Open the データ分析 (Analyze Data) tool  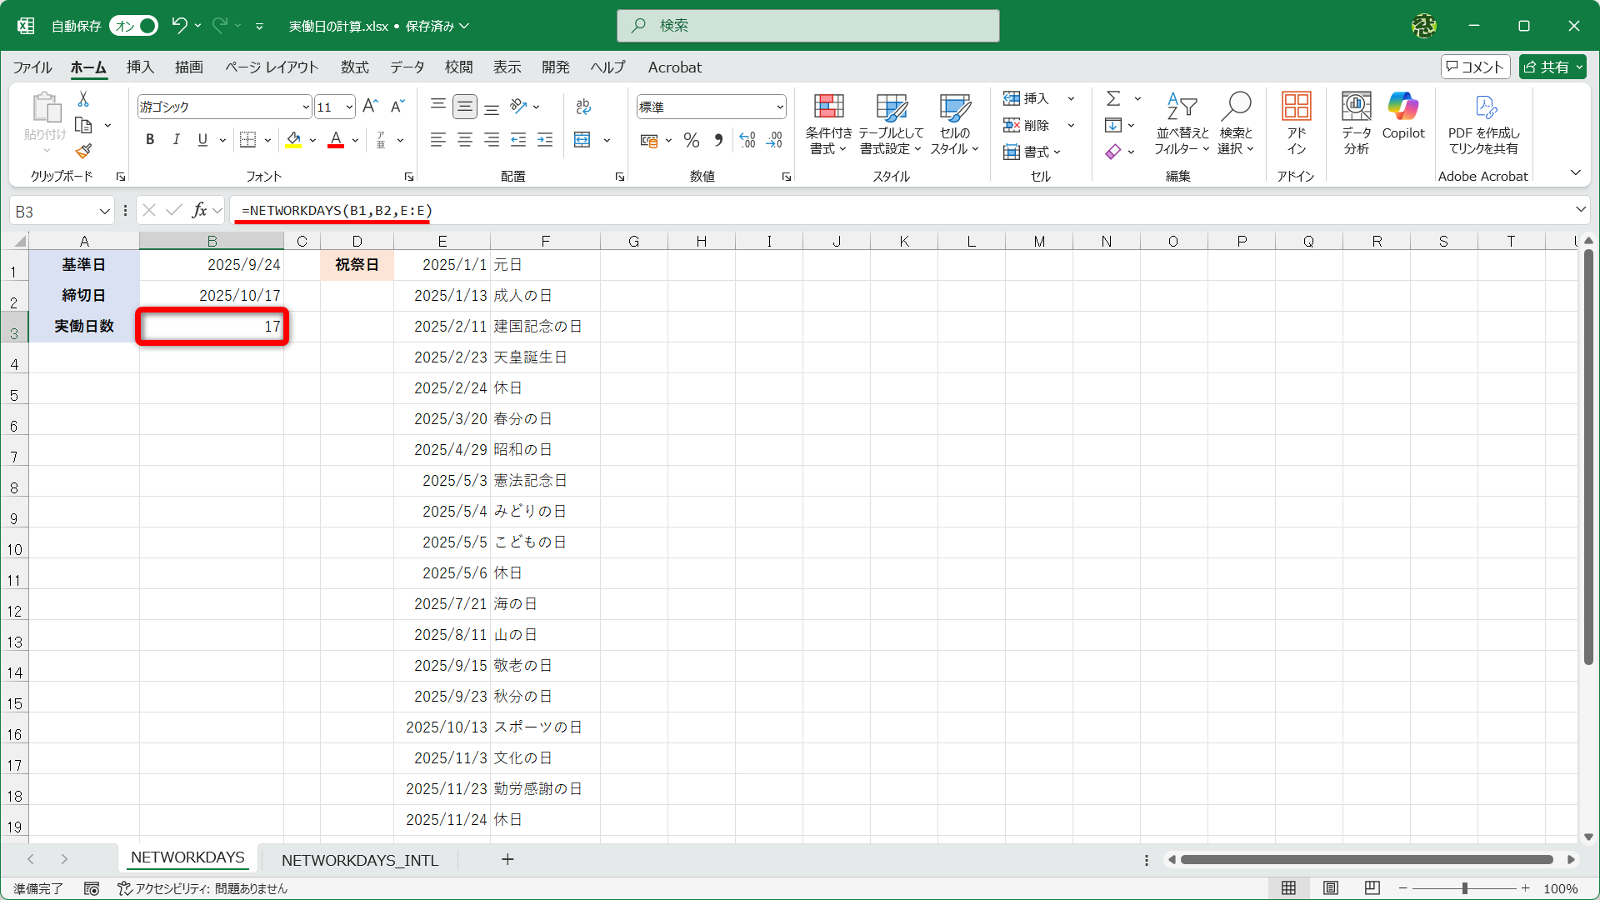[1356, 122]
